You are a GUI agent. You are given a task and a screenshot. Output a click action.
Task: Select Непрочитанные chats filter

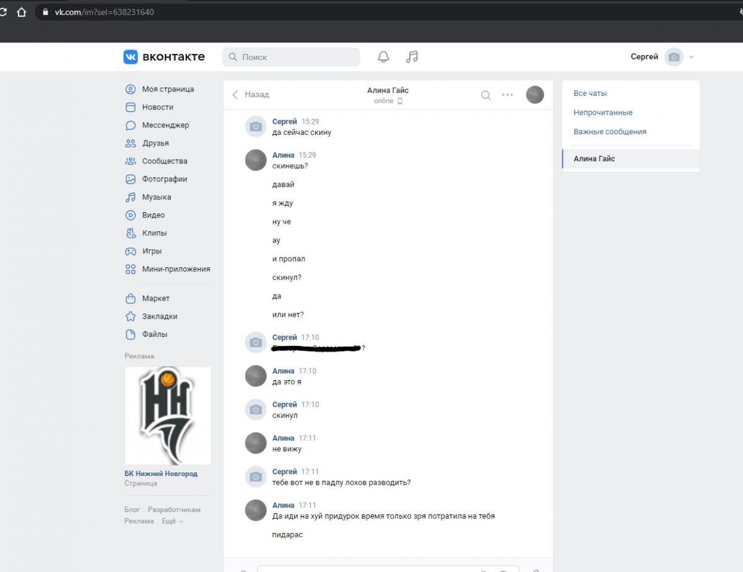pyautogui.click(x=602, y=113)
